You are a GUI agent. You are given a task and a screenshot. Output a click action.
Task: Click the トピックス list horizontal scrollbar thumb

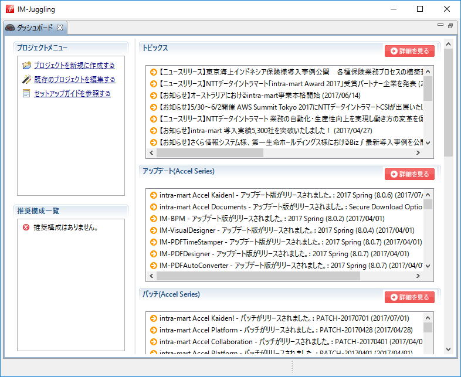[210, 153]
